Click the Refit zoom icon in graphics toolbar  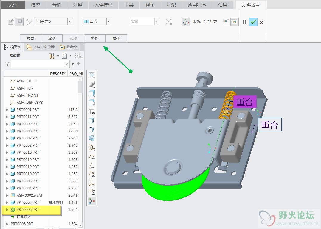92,75
